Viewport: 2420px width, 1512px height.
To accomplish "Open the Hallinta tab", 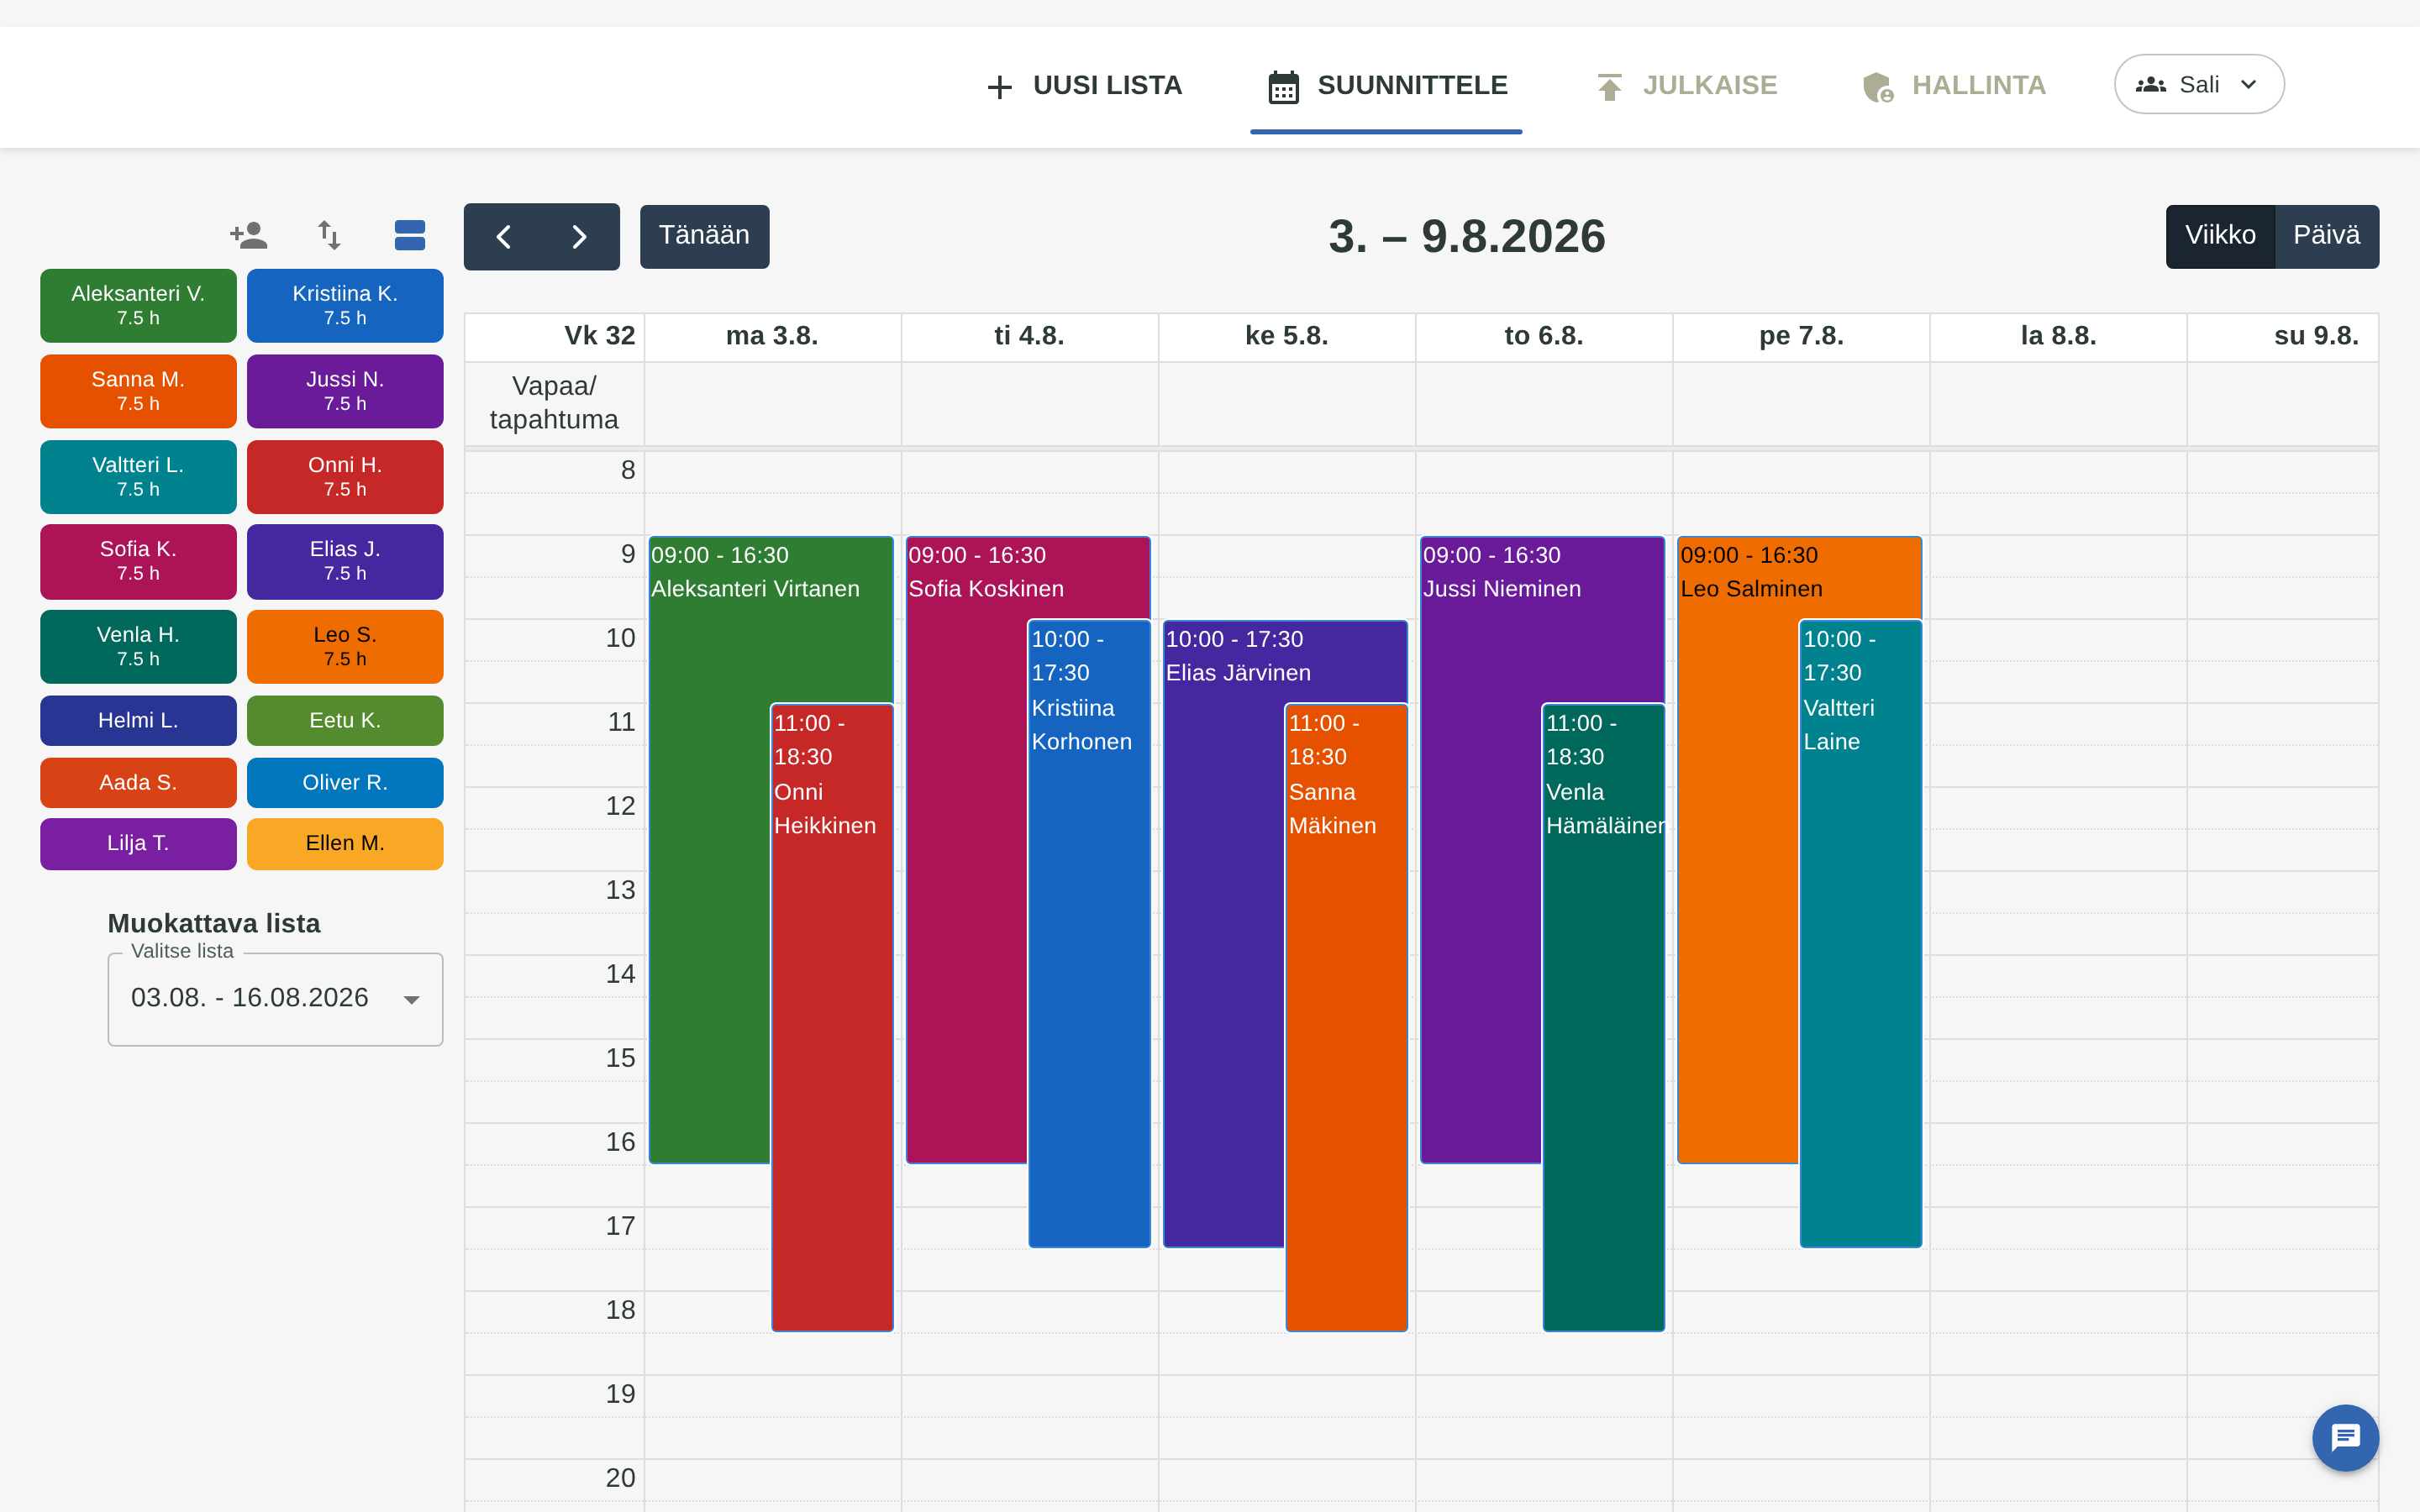I will [1954, 86].
